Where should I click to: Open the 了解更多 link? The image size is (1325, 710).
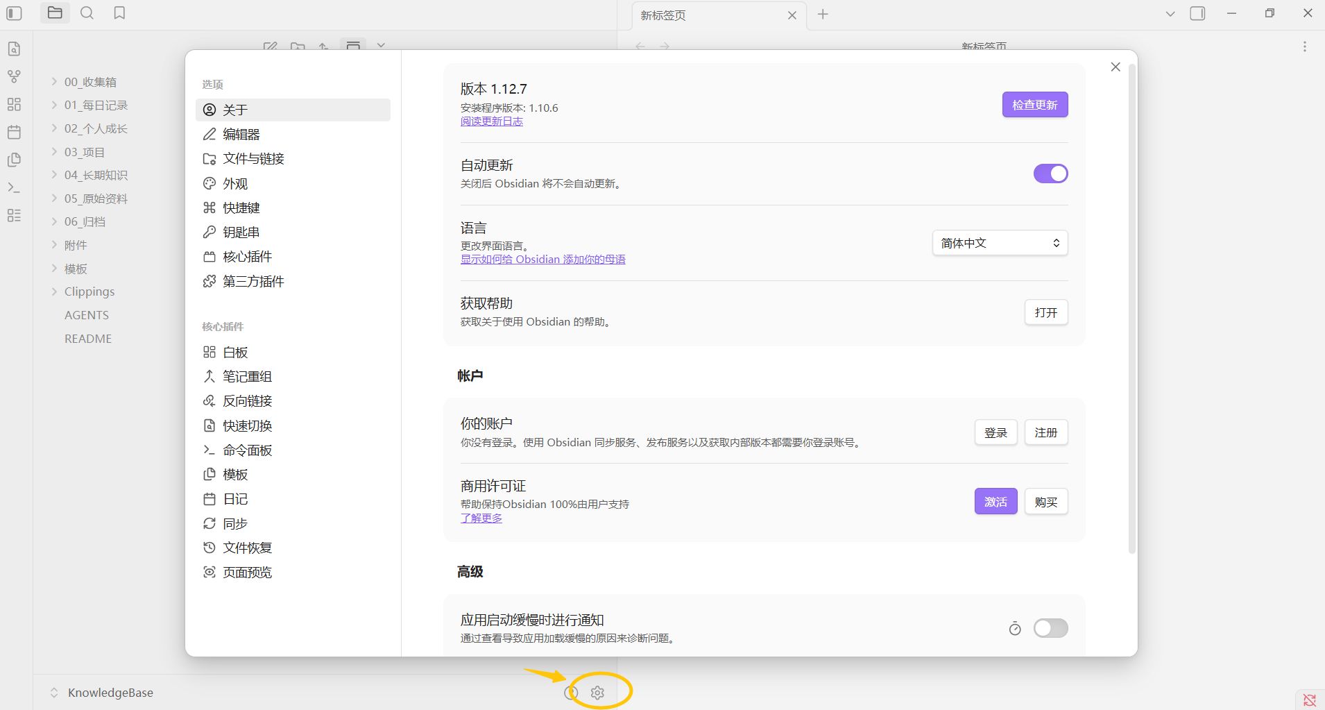pyautogui.click(x=481, y=518)
